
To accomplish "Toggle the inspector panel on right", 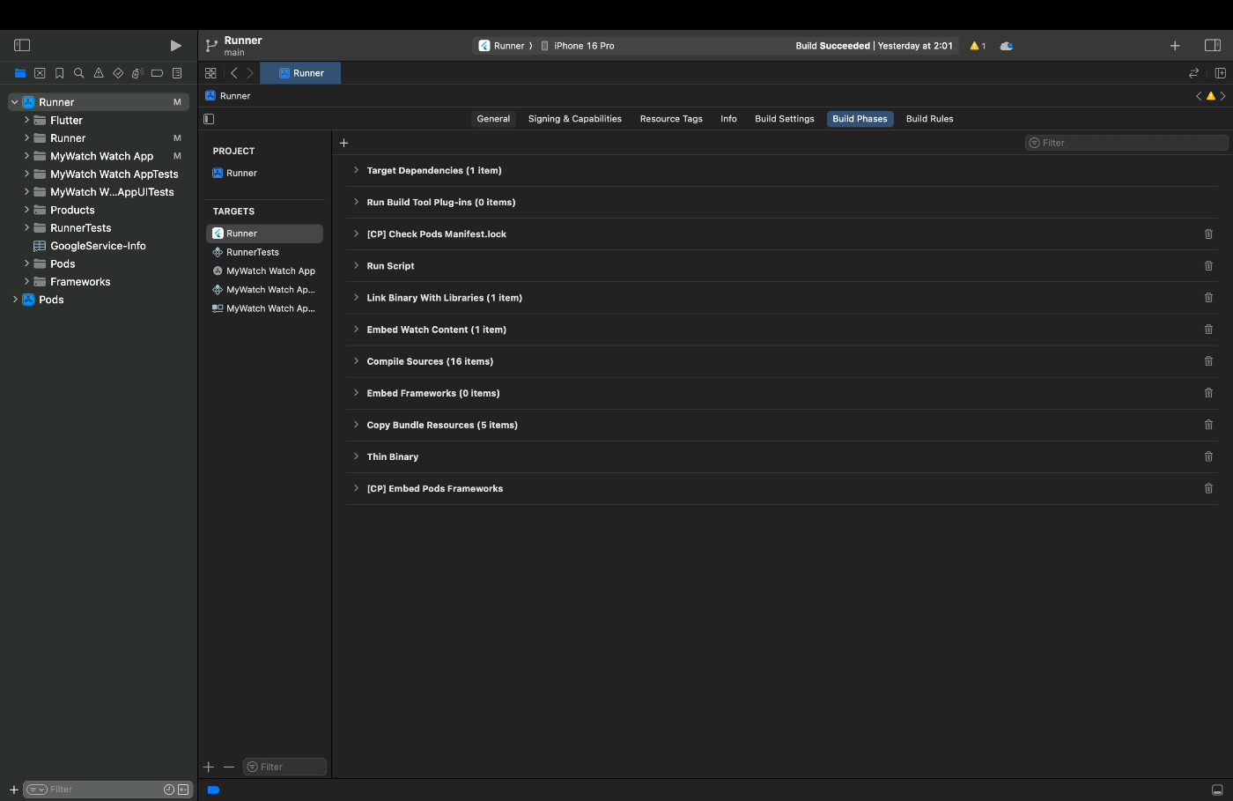I will [1213, 46].
